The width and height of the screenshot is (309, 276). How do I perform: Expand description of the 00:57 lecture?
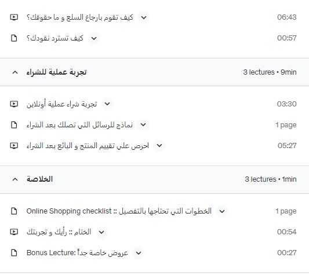(94, 38)
